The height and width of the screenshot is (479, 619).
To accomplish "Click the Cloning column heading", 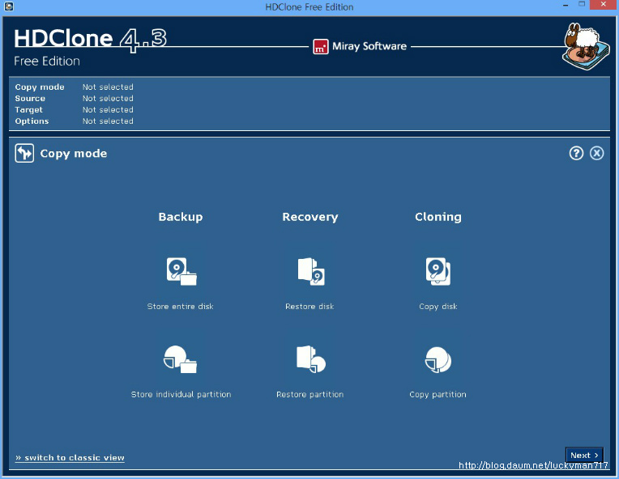I will pyautogui.click(x=438, y=217).
